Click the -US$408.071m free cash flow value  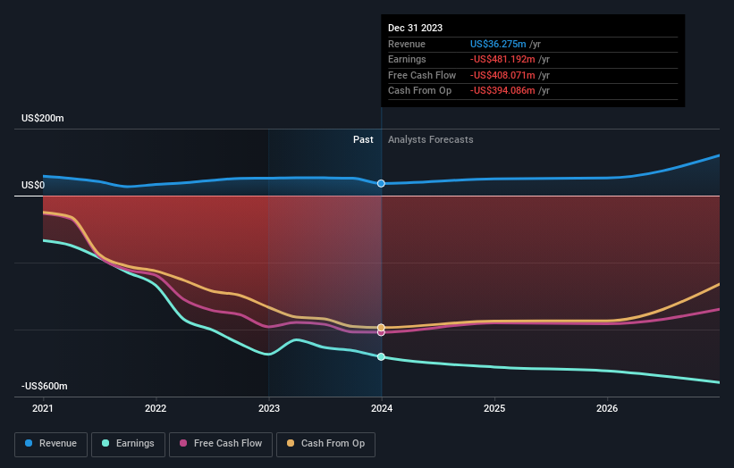(502, 75)
